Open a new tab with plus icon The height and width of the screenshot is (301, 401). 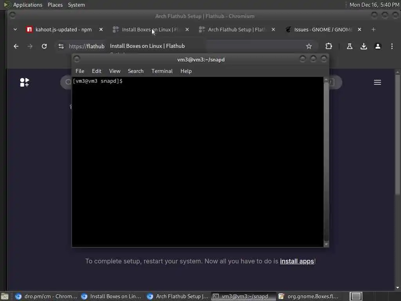pos(373,29)
